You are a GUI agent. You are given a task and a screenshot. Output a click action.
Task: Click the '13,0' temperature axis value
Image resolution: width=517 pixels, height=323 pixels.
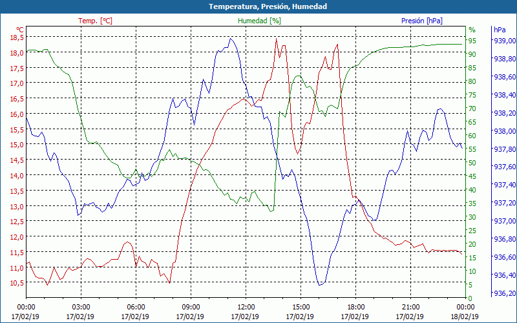click(18, 206)
